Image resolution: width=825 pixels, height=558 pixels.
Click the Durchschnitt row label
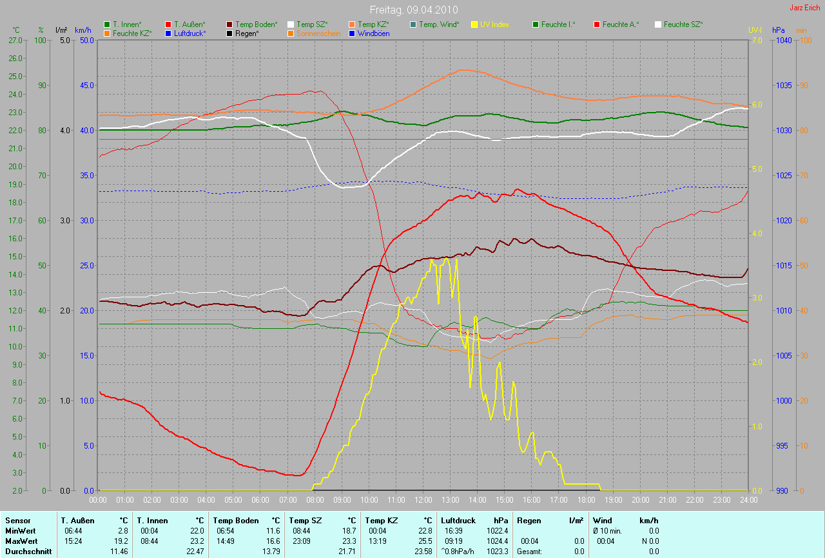click(x=28, y=552)
